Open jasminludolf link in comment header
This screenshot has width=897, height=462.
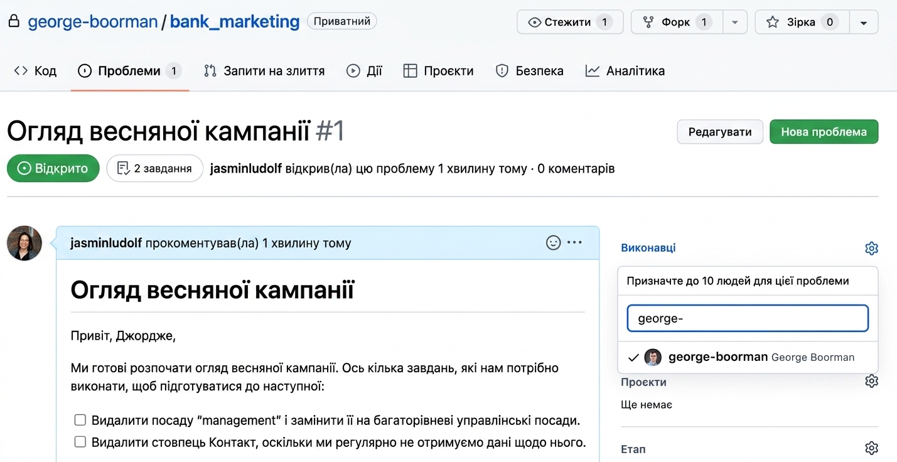coord(106,243)
